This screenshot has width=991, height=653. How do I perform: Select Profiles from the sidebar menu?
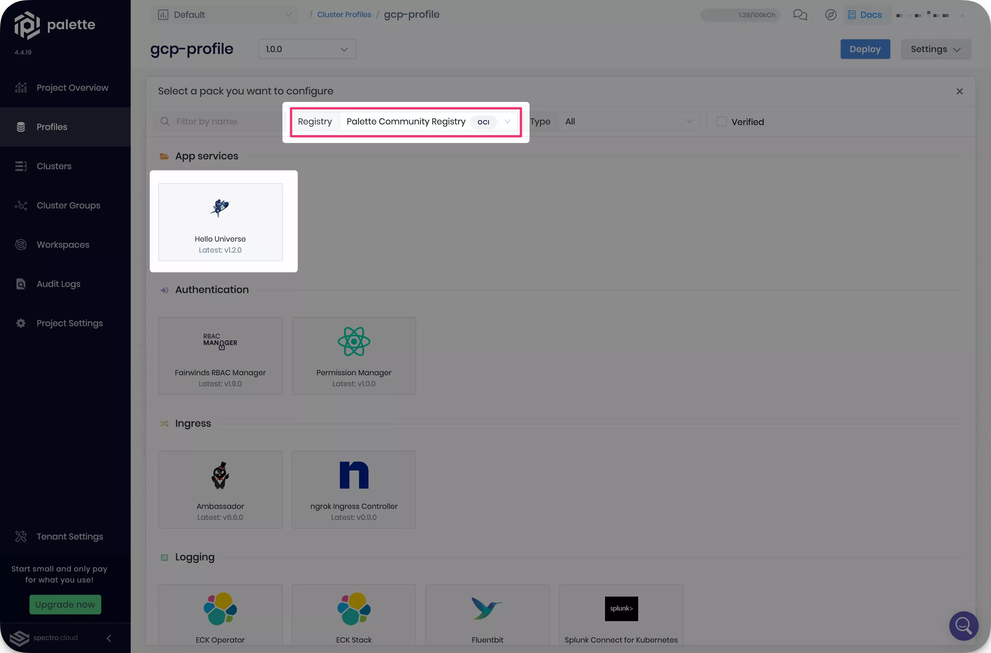pos(52,126)
